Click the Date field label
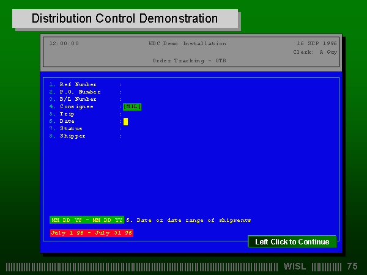 point(67,121)
